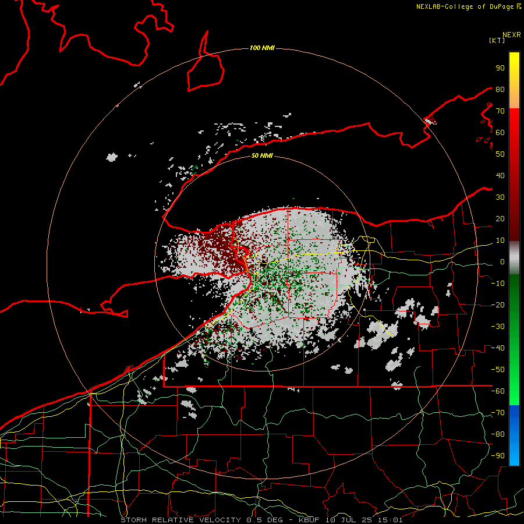Screen dimensions: 524x524
Task: Select the -90 knot label on the scale
Action: point(498,456)
